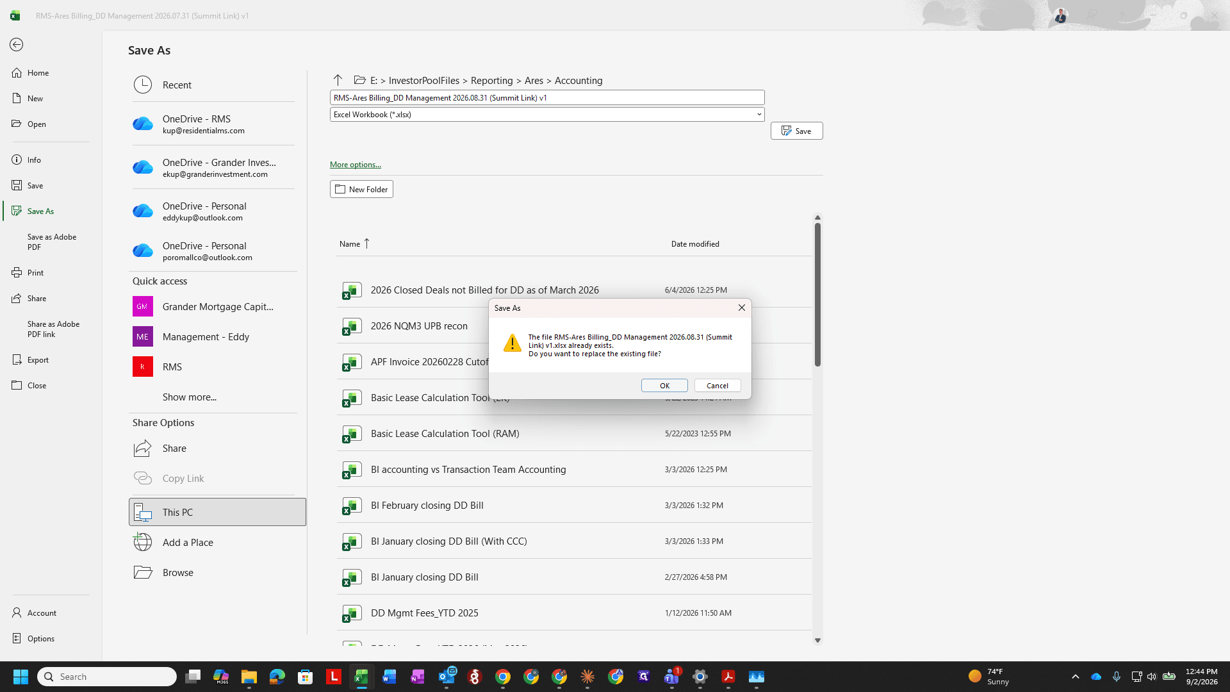Open Recent locations clock icon
The width and height of the screenshot is (1230, 692).
coord(143,85)
